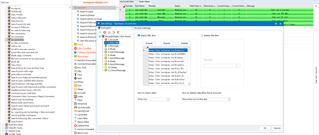The width and height of the screenshot is (319, 135).
Task: Uncheck the 'ins send dms' task checkbox
Action: [6, 40]
